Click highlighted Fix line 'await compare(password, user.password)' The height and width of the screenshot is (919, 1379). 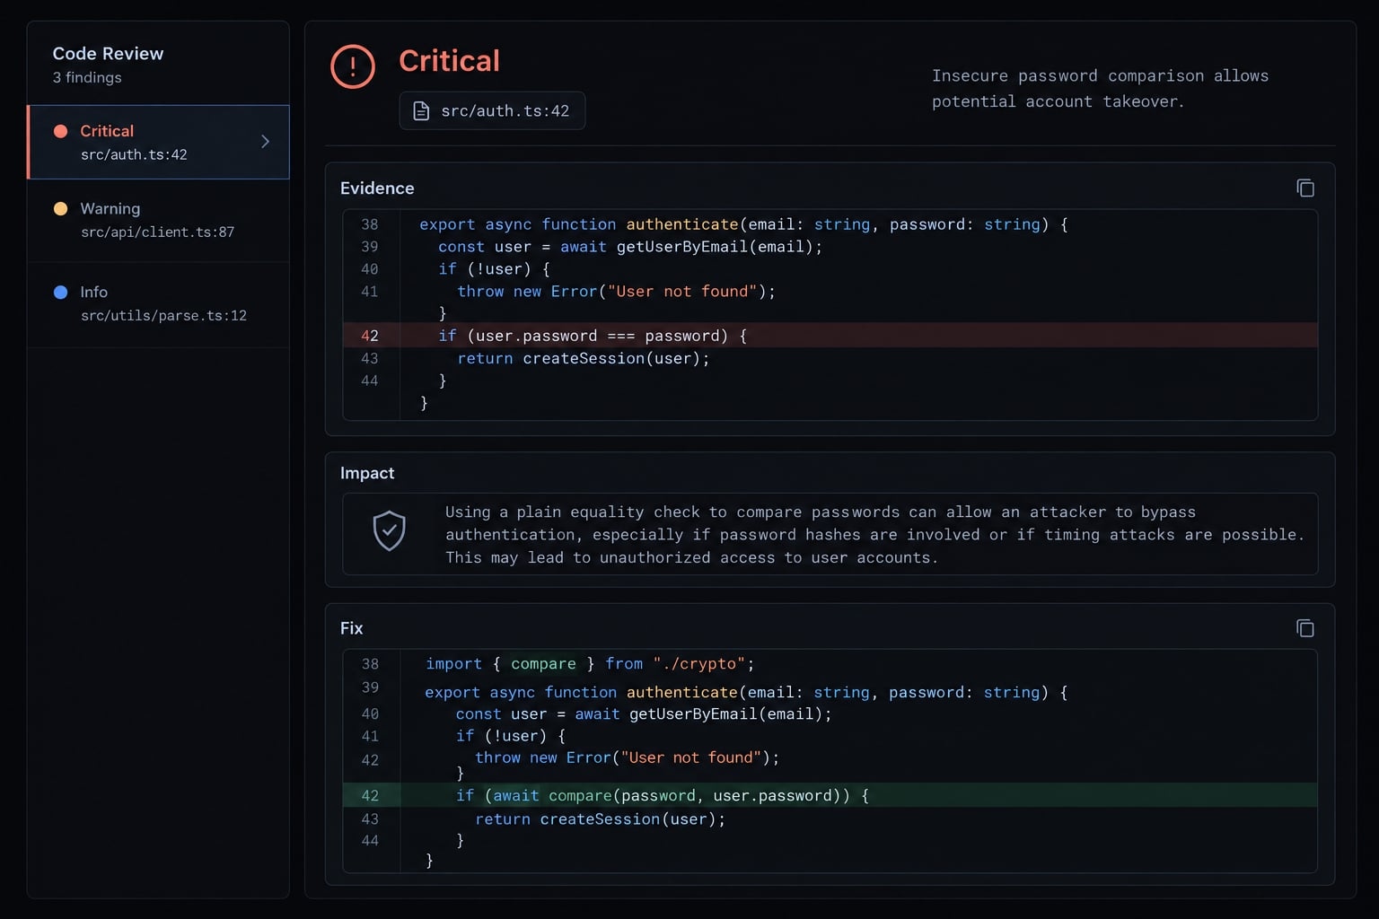[830, 795]
